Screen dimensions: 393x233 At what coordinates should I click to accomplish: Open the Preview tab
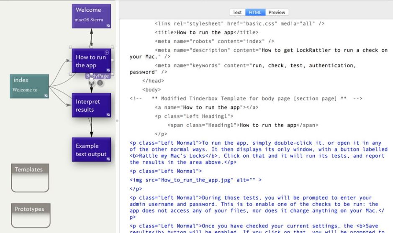coord(277,13)
